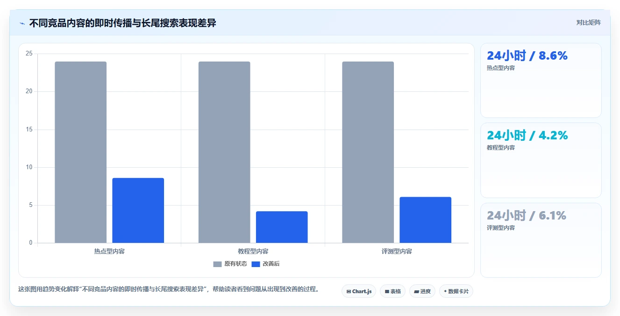Click the 改善后 legend label
The height and width of the screenshot is (316, 620).
pos(271,264)
